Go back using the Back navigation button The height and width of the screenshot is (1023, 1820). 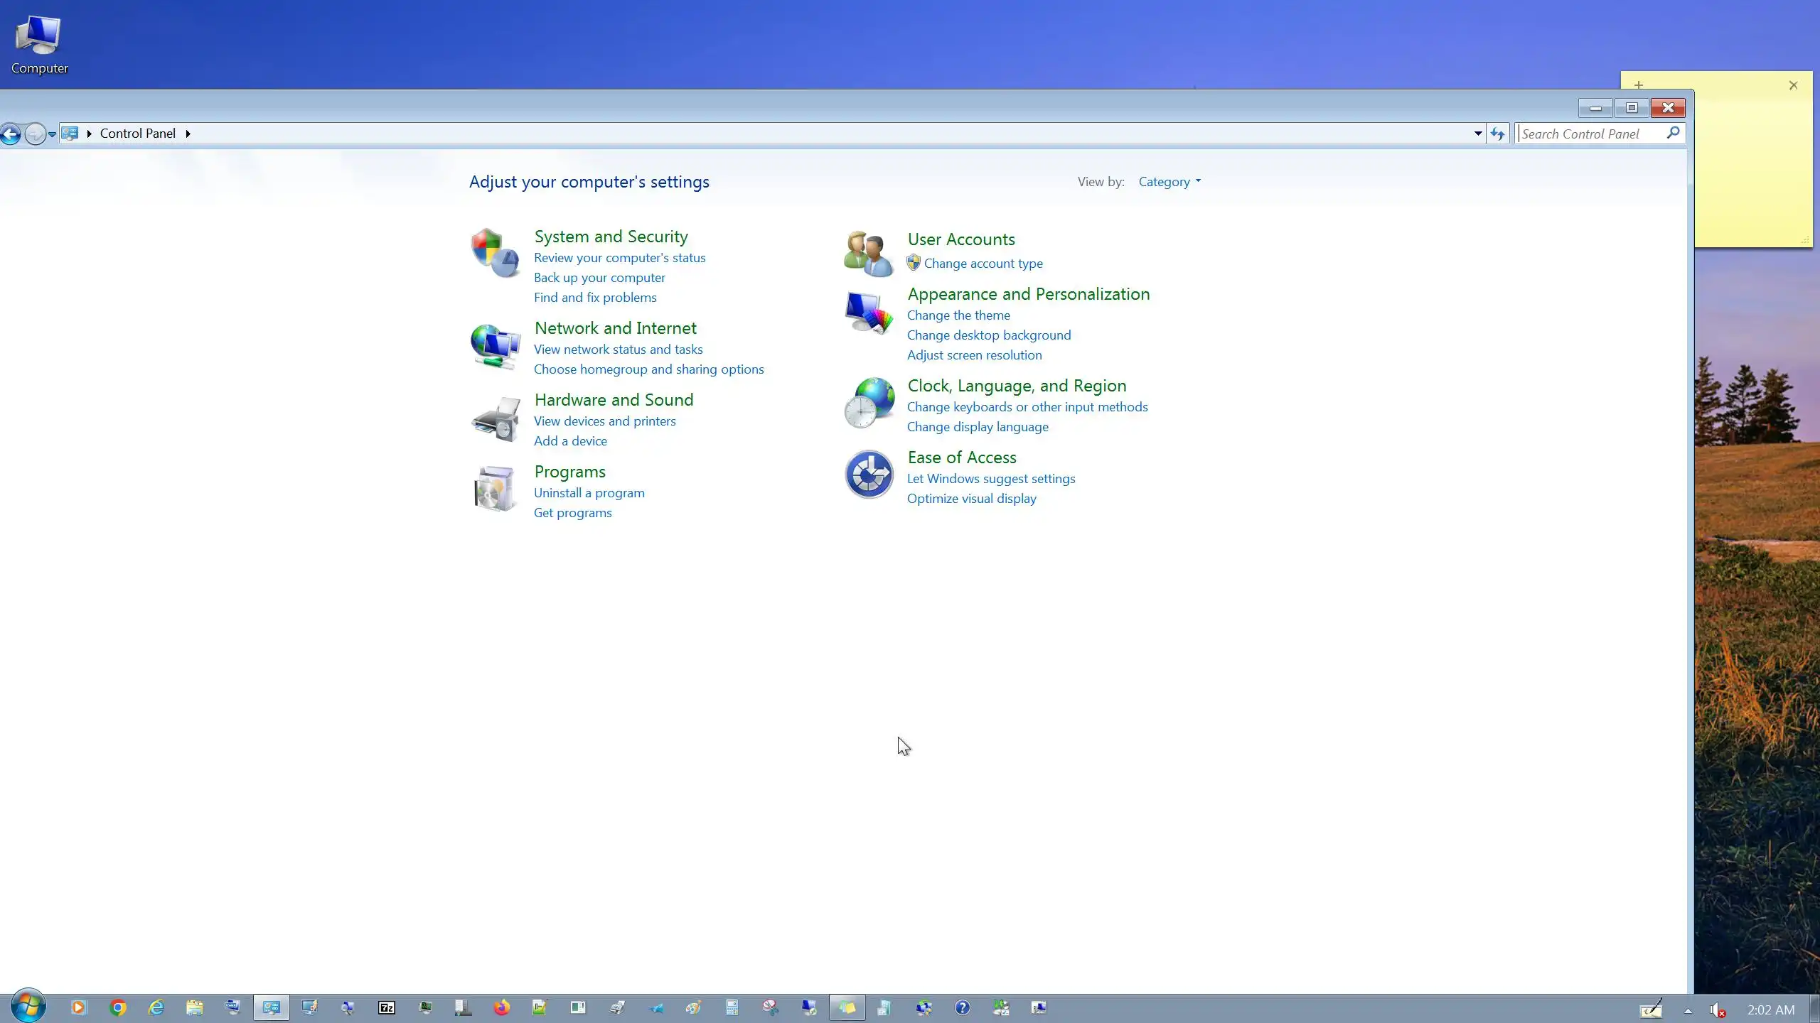click(x=11, y=134)
